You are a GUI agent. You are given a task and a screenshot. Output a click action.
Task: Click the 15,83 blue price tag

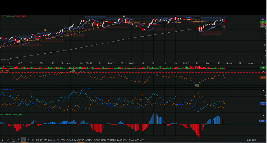263,19
